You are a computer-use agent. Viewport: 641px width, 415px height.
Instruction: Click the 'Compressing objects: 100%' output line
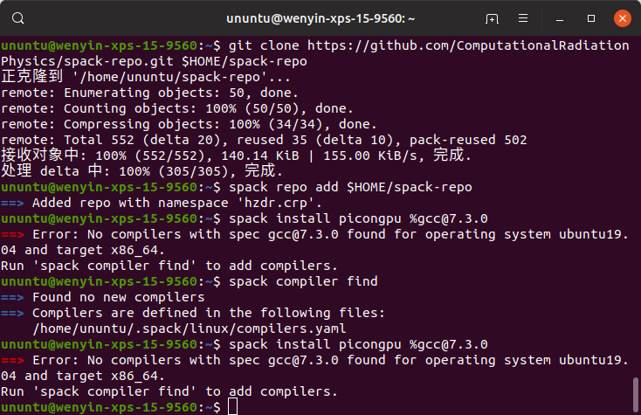[x=189, y=124]
